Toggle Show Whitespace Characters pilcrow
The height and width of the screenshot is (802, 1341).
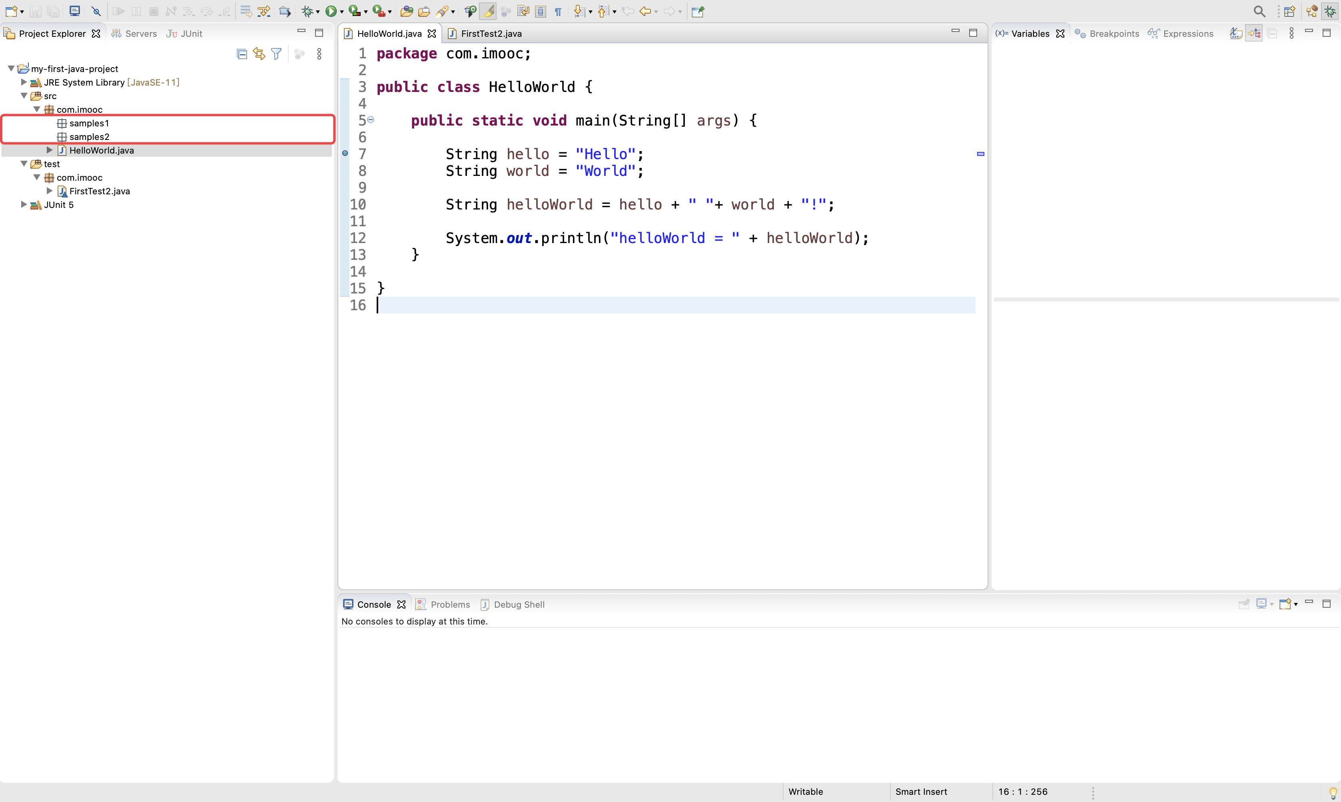[x=558, y=11]
